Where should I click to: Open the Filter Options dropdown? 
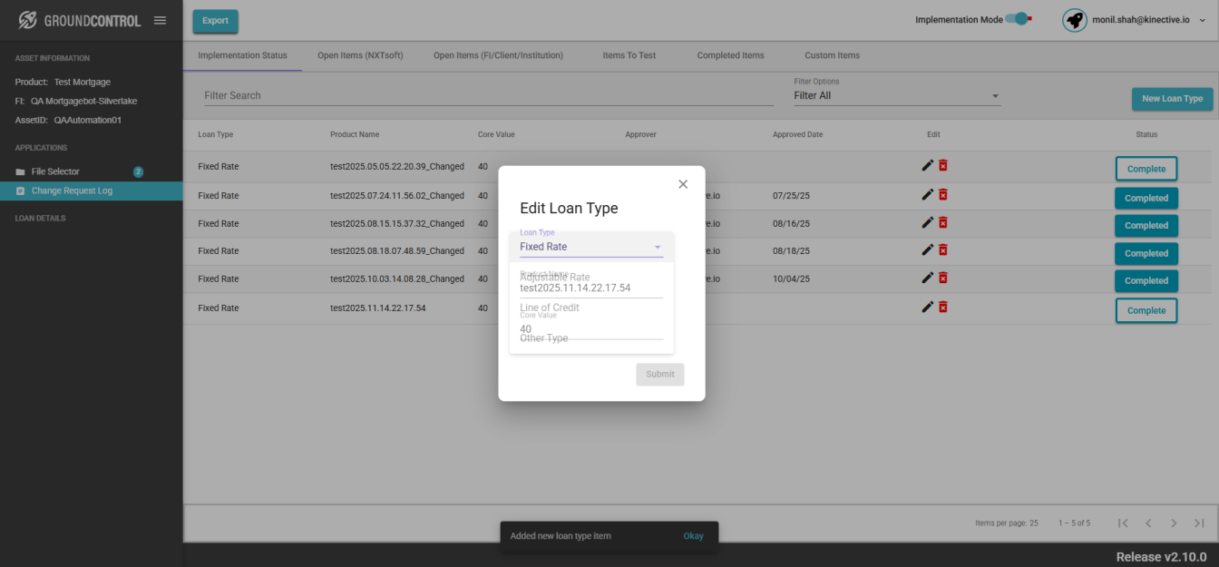[x=897, y=95]
